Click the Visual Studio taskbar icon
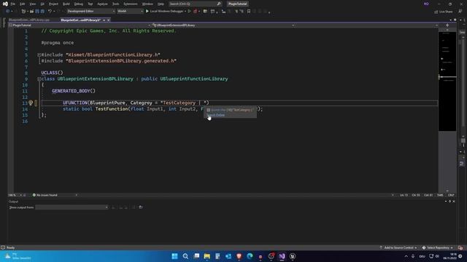The image size is (467, 262). pyautogui.click(x=282, y=256)
